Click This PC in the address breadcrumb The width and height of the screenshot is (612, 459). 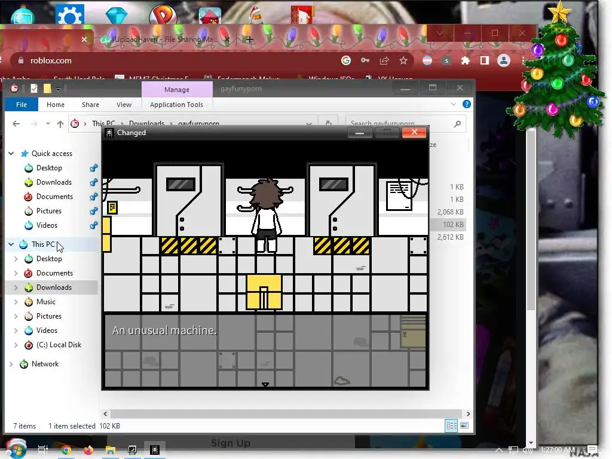103,124
